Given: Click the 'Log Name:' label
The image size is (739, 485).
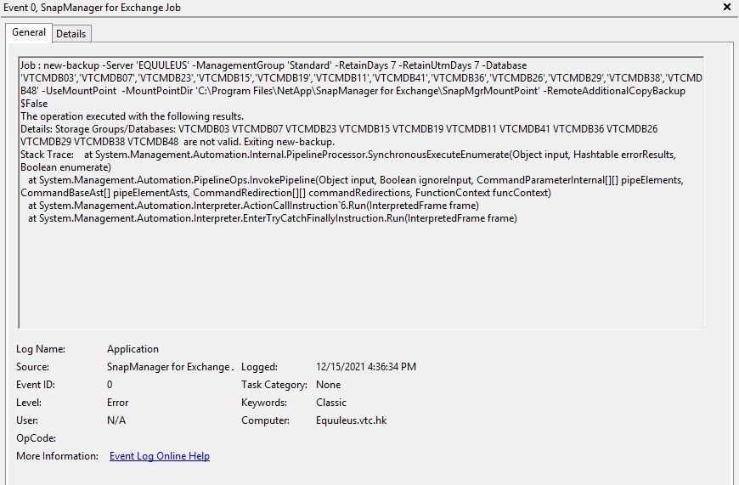Looking at the screenshot, I should coord(41,349).
